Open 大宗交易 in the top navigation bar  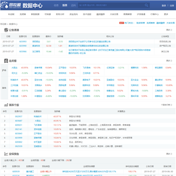tap(114, 14)
